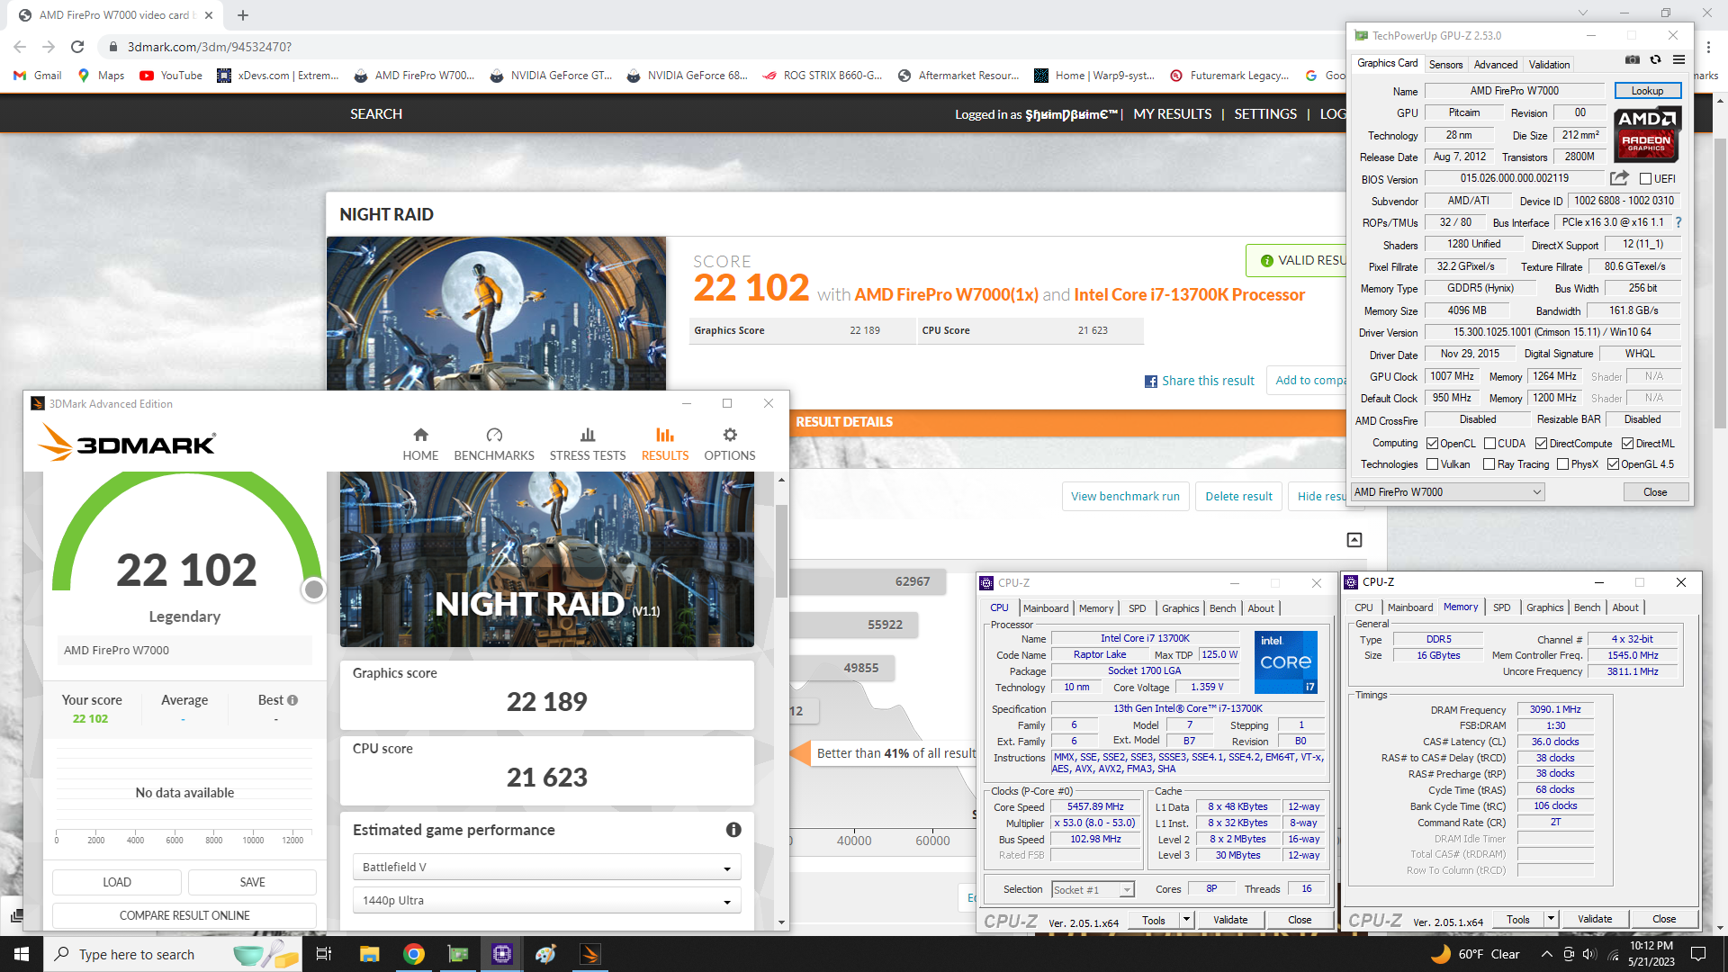Open MY RESULTS on 3dmark.com
This screenshot has width=1728, height=972.
point(1172,114)
